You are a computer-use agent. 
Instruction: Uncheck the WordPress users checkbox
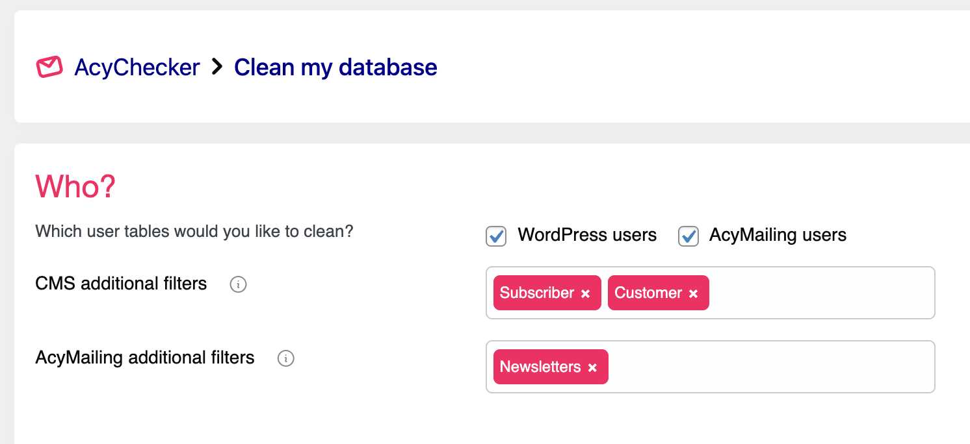(496, 236)
